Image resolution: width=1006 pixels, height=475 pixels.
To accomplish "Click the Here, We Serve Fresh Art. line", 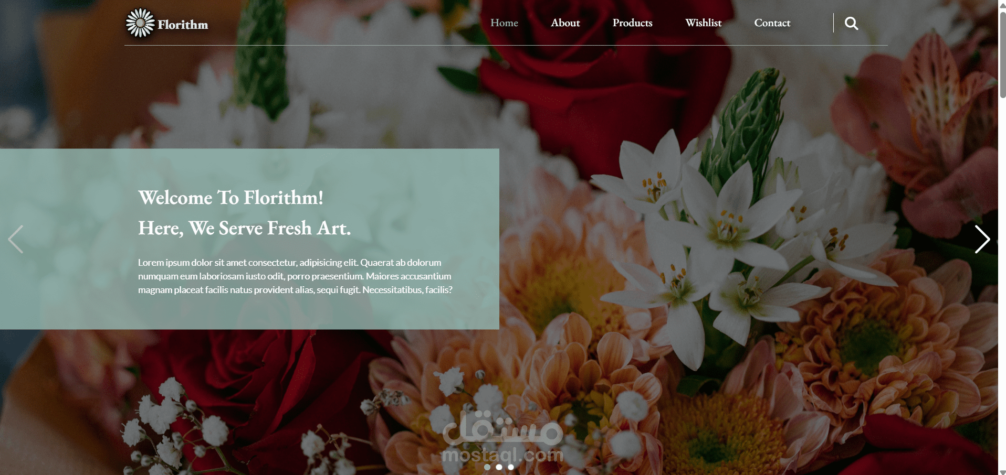I will 244,228.
